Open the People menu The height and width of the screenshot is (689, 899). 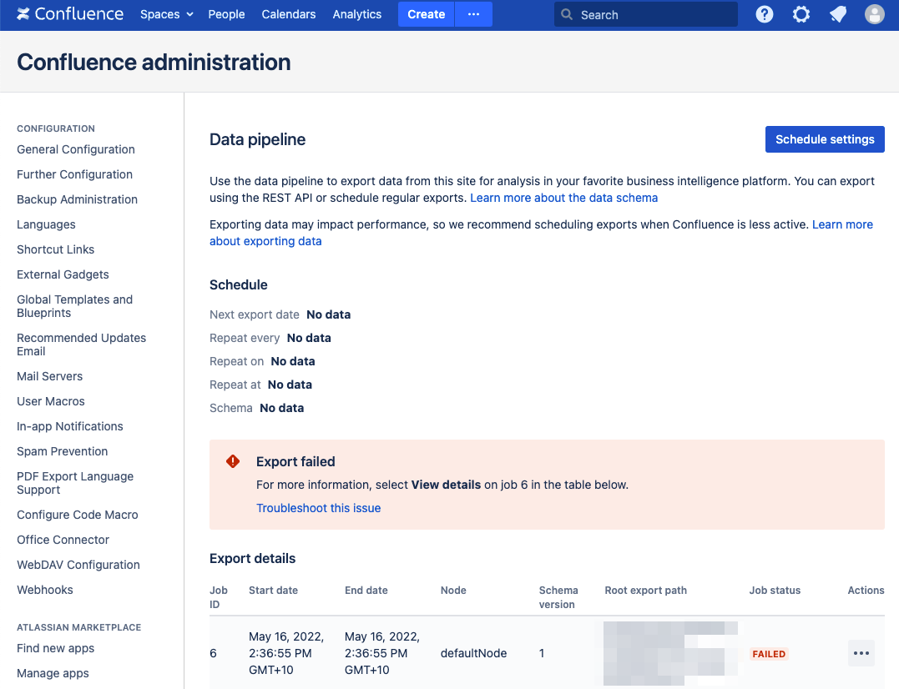[226, 14]
